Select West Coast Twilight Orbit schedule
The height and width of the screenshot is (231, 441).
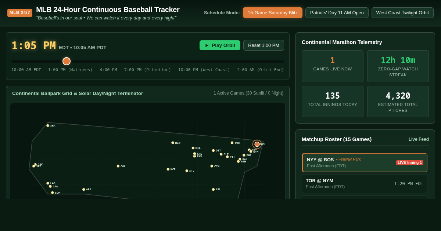402,13
